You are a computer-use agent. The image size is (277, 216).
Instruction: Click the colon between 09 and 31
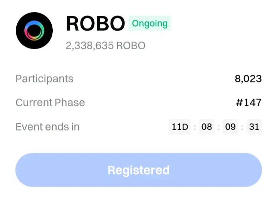point(242,127)
